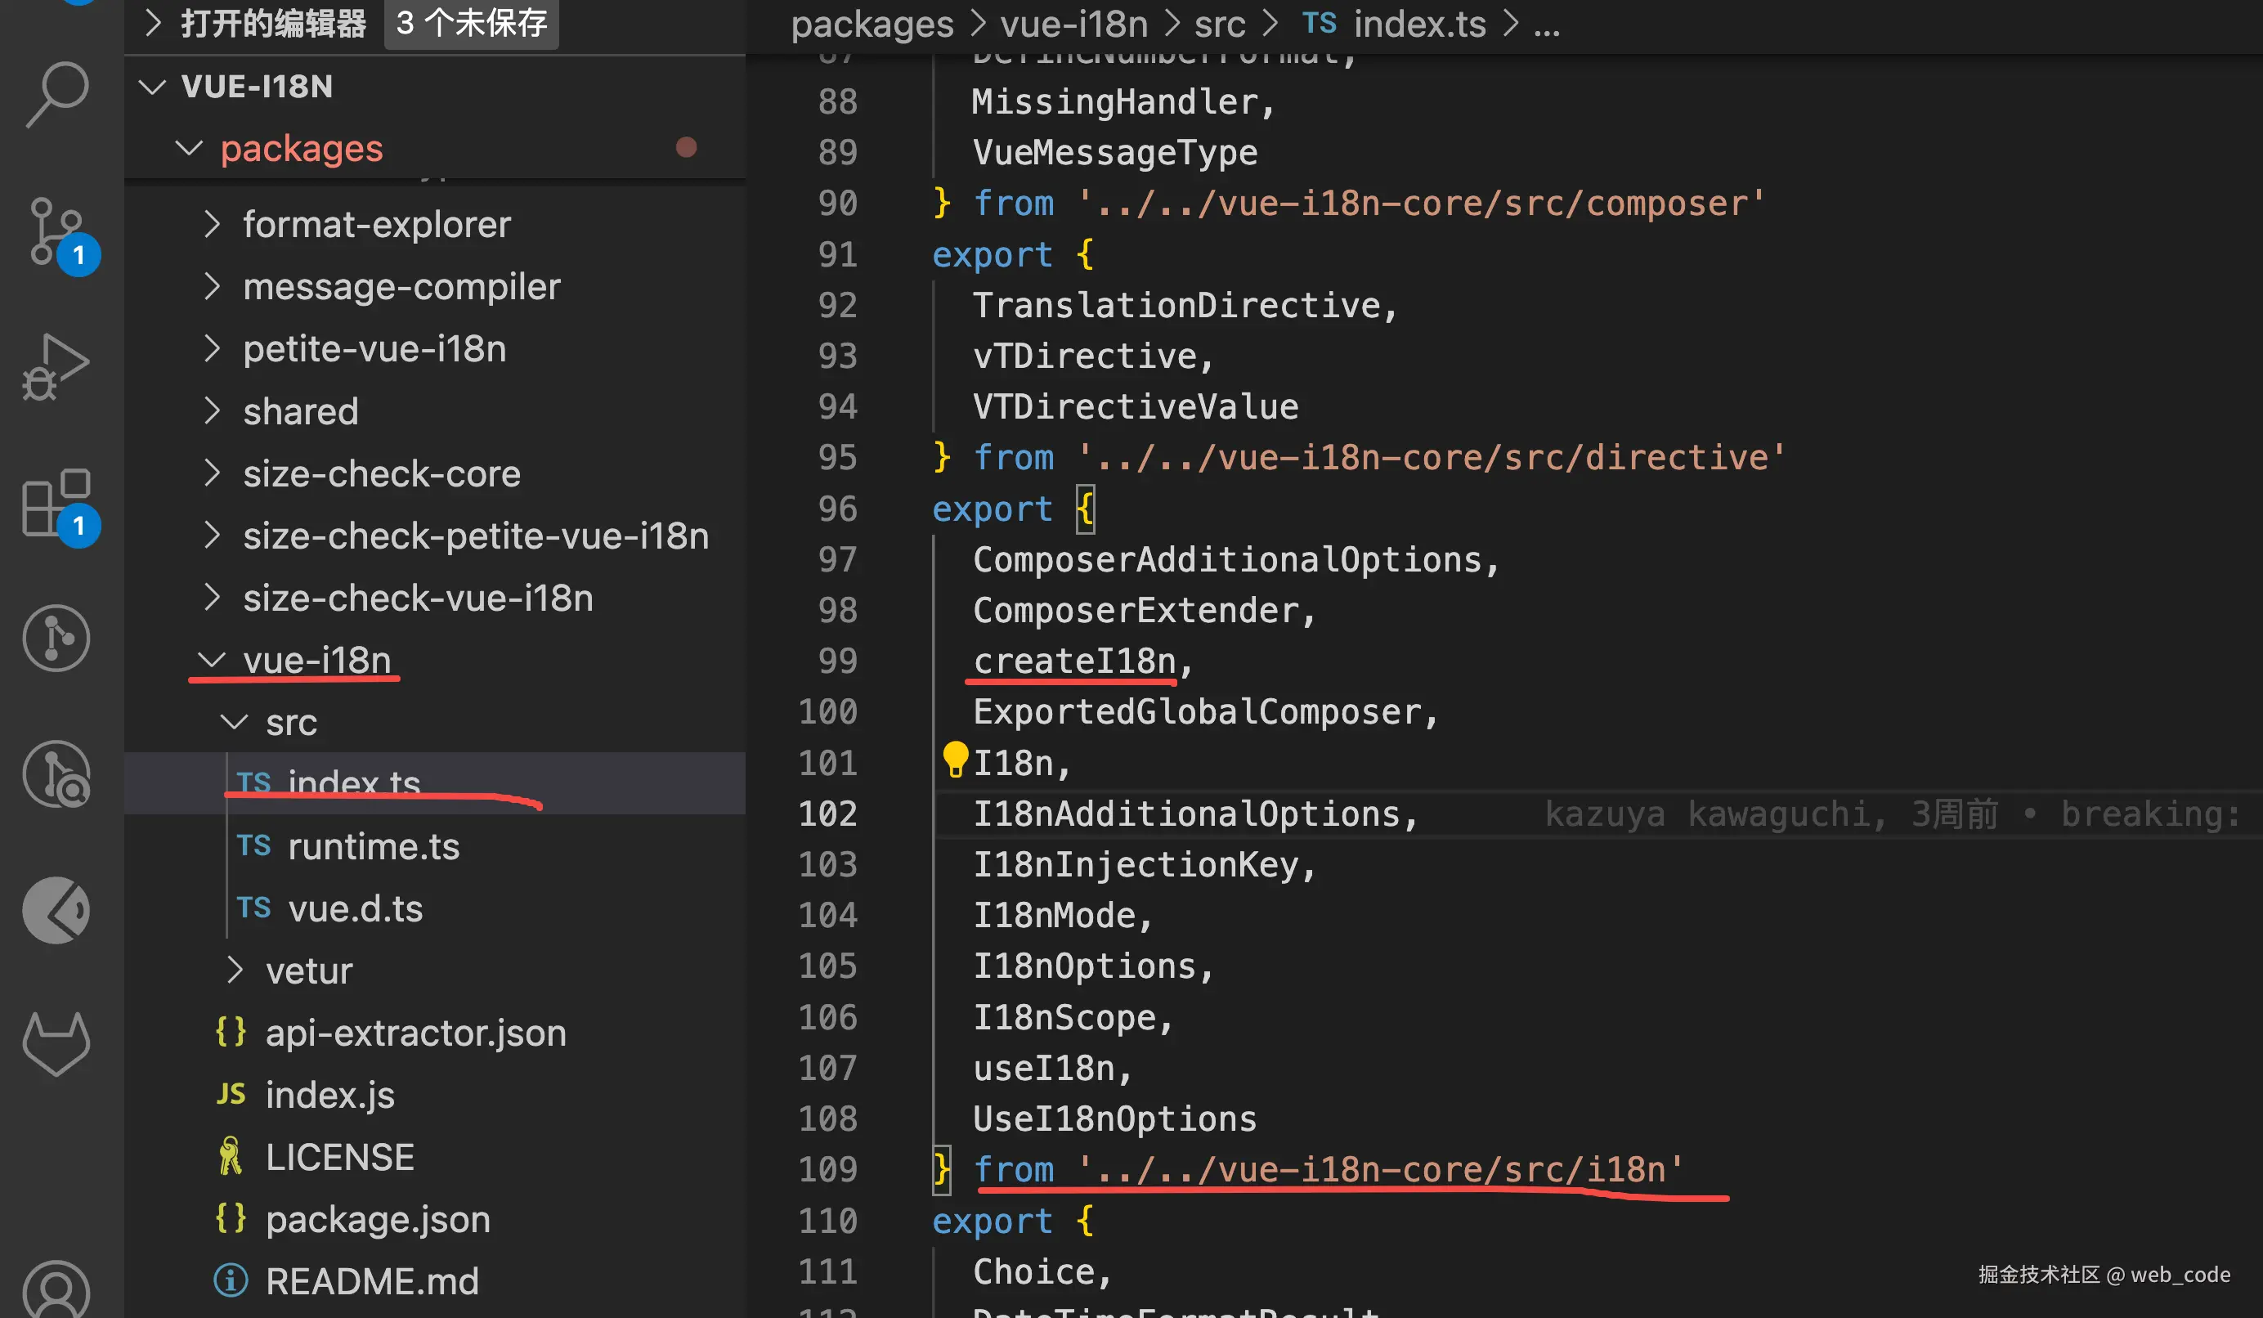Viewport: 2263px width, 1318px height.
Task: Open GitLab Workflow fox icon
Action: (56, 1042)
